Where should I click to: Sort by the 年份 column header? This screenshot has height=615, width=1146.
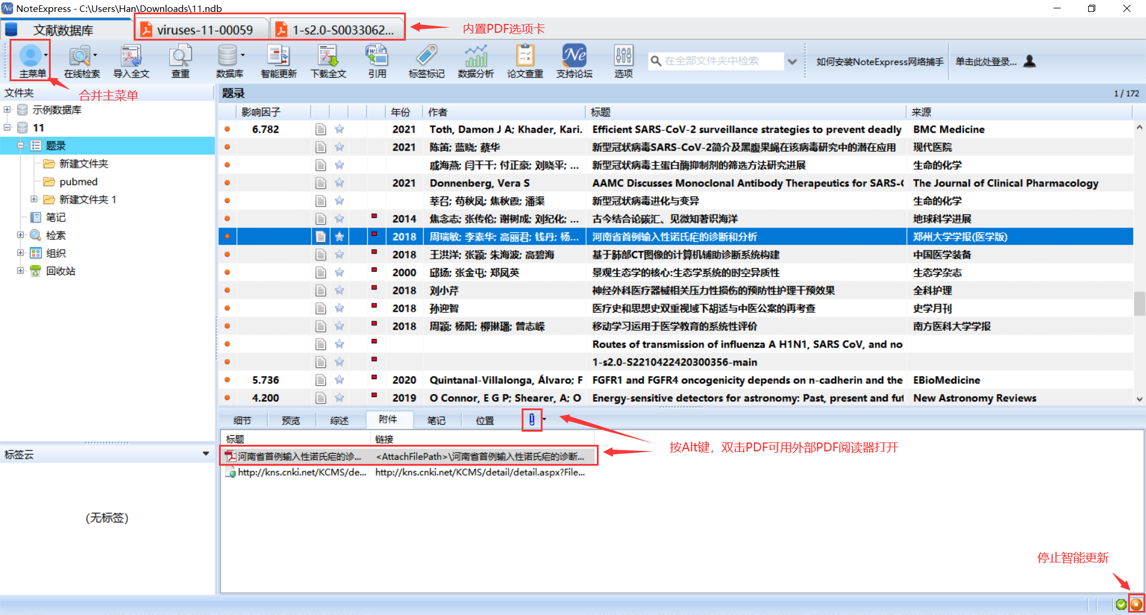click(x=404, y=112)
